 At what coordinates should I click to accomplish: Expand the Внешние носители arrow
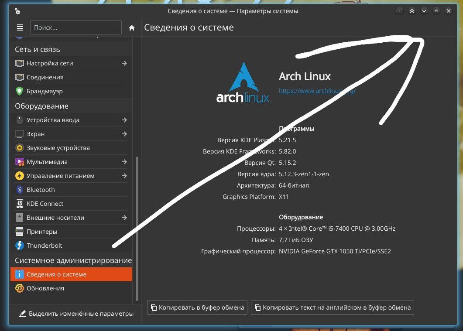(x=124, y=218)
